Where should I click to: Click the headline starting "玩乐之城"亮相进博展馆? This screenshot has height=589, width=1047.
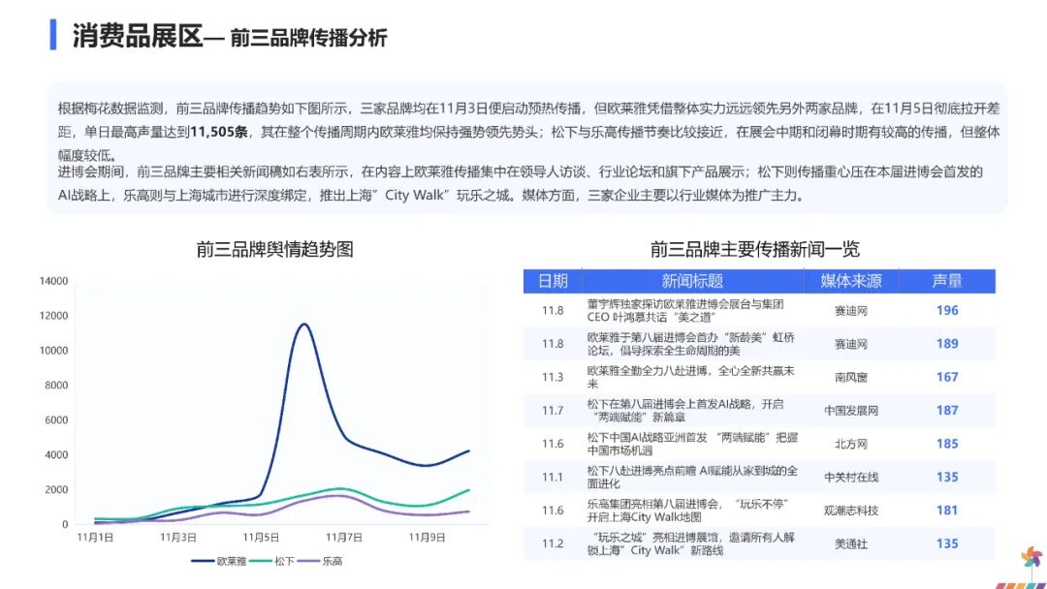[691, 544]
